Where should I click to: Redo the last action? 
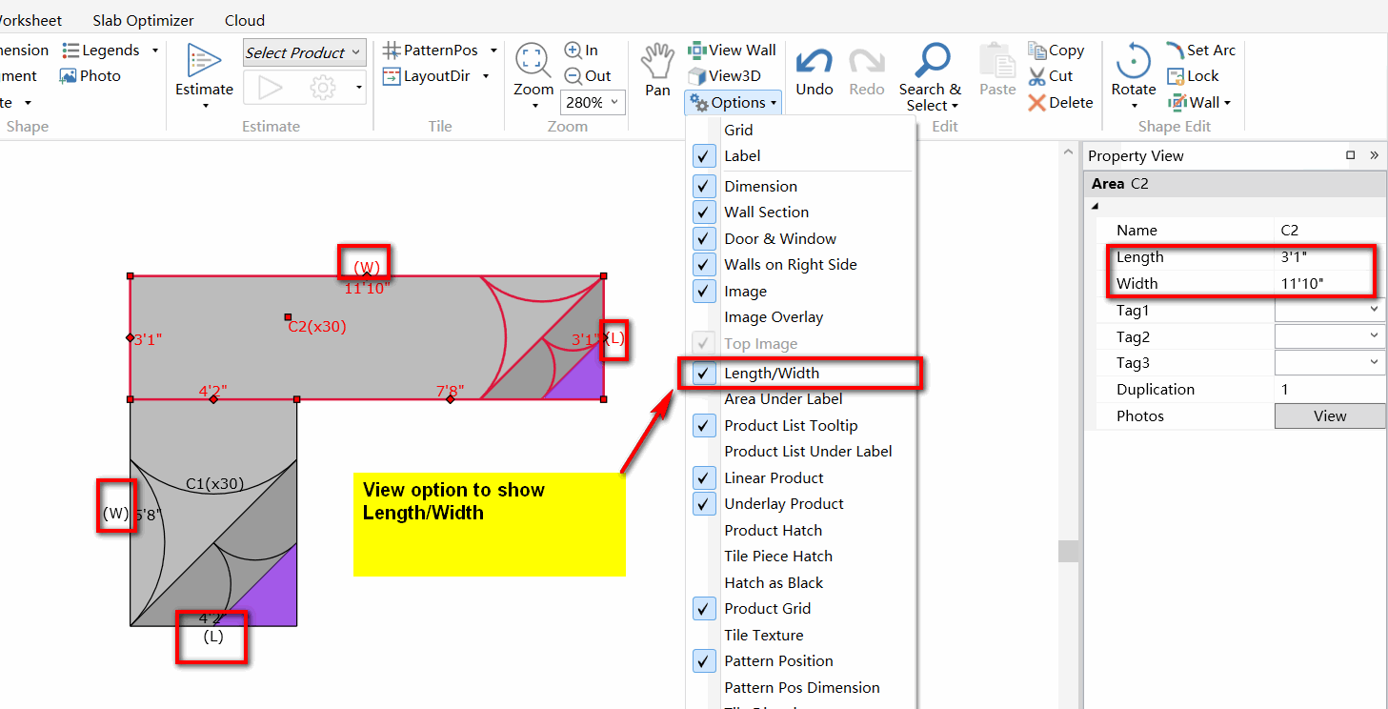click(867, 71)
